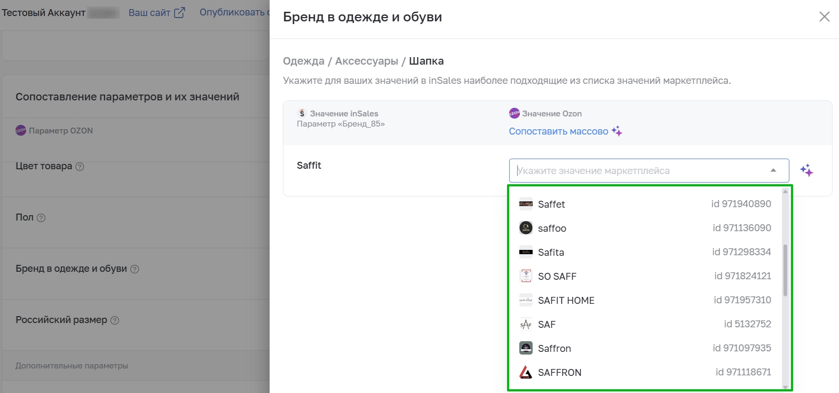Image resolution: width=839 pixels, height=393 pixels.
Task: Choose Safita brand option
Action: pos(645,252)
